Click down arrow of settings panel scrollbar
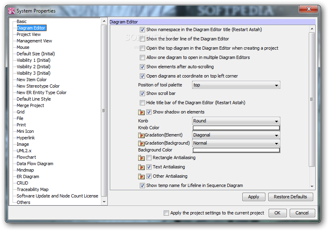Viewport: 329px width, 231px height. click(312, 186)
